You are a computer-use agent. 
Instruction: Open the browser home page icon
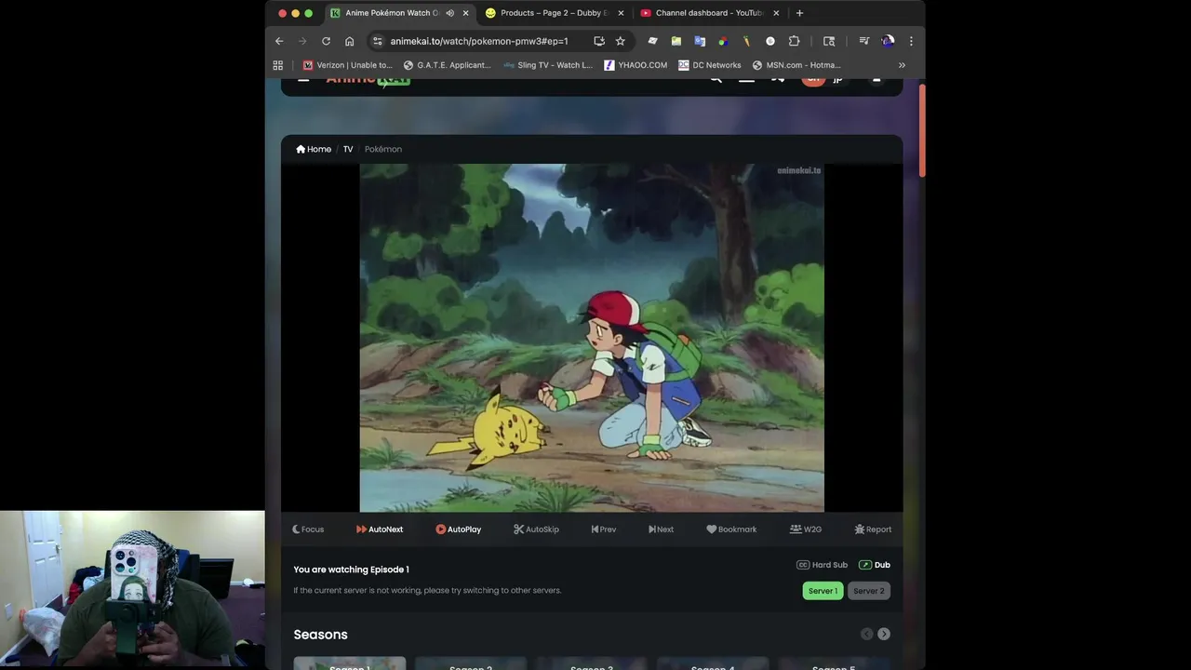point(349,41)
